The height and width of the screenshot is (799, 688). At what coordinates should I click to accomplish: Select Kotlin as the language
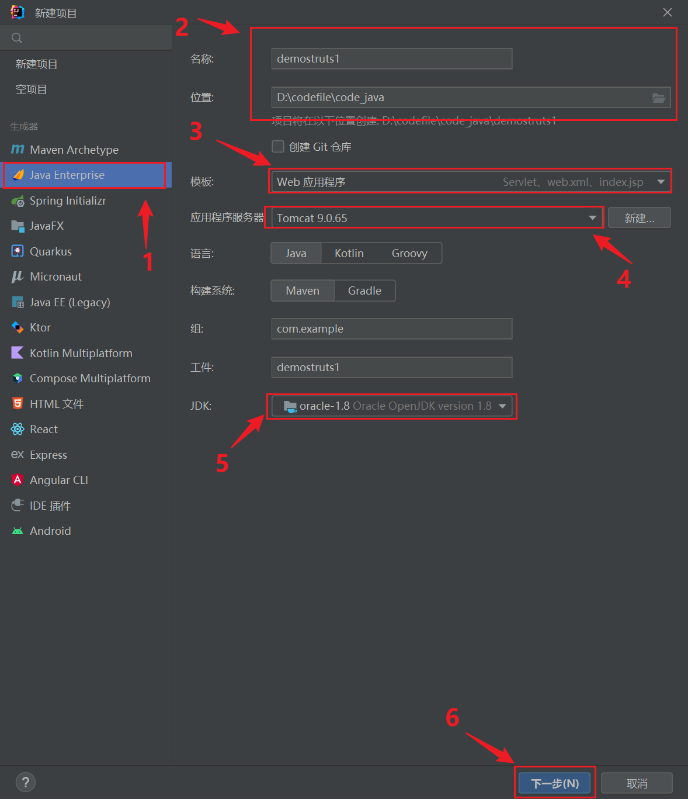coord(349,253)
